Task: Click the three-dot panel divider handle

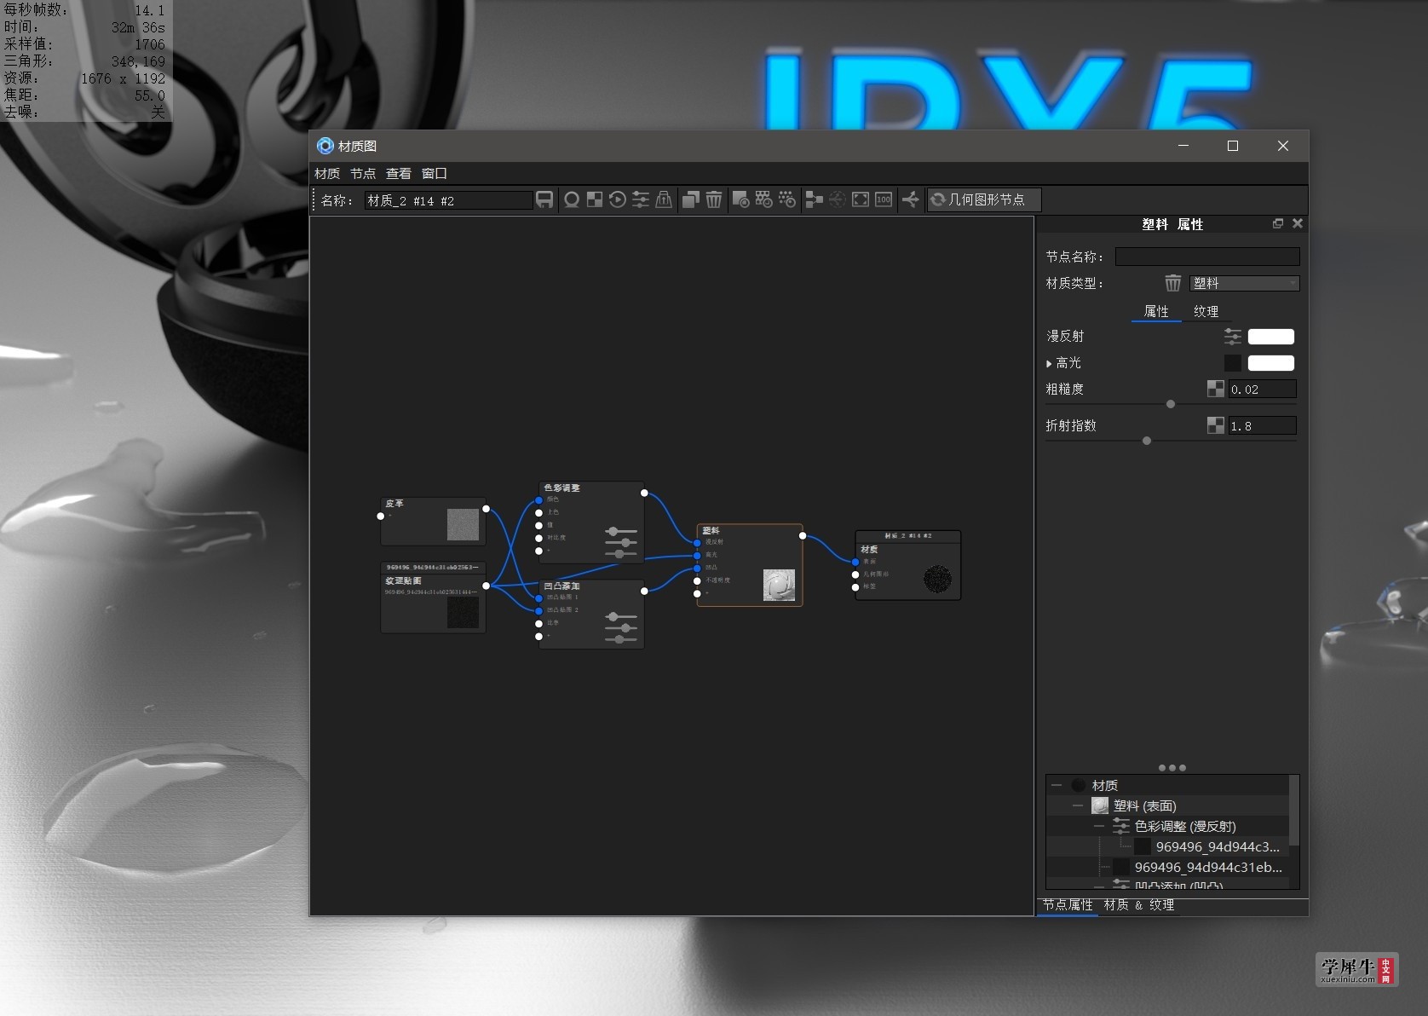Action: click(1172, 768)
